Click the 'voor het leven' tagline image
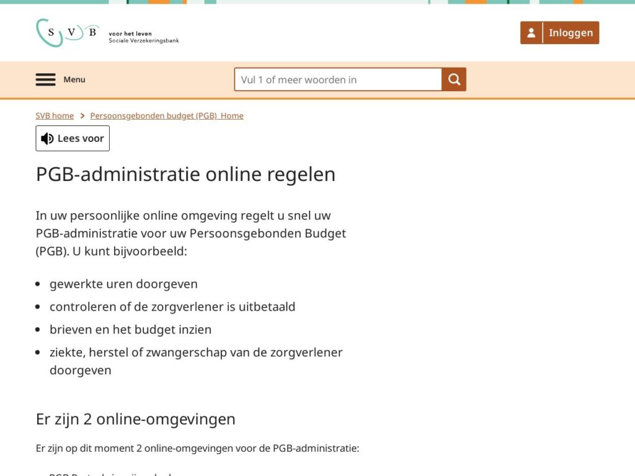The image size is (635, 476). click(143, 35)
